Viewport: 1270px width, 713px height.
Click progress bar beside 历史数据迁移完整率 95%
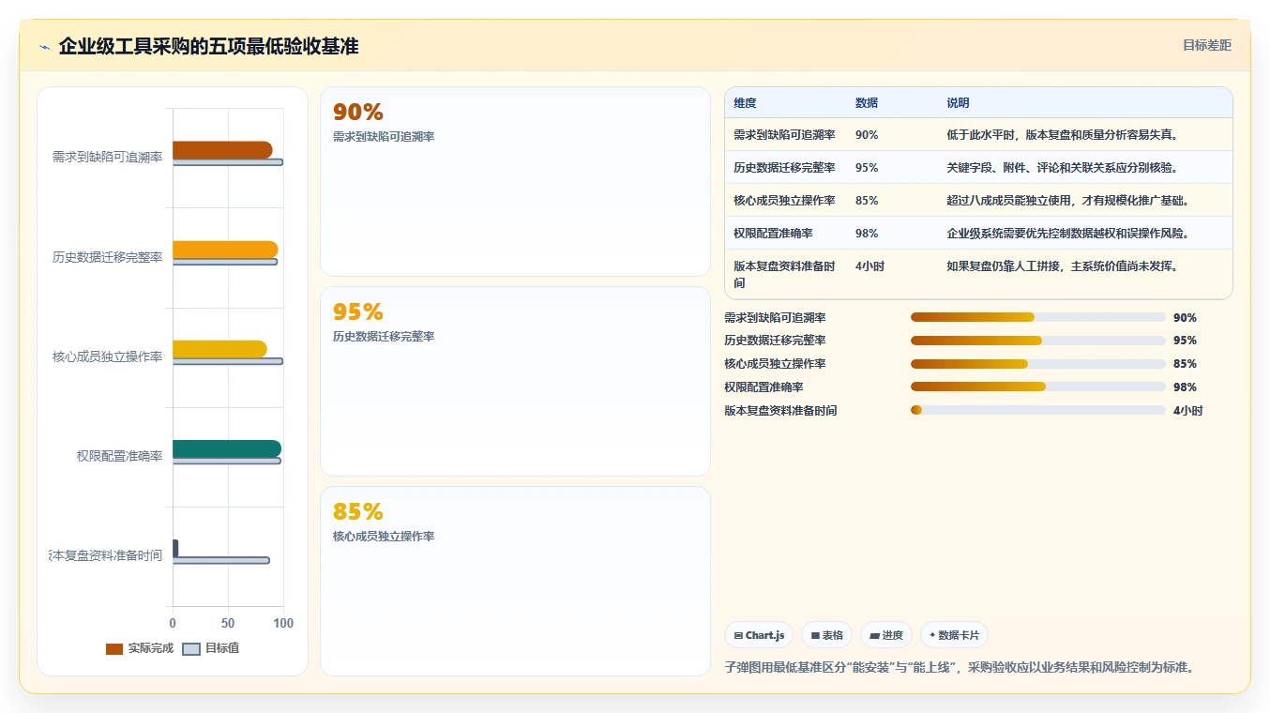coord(1037,341)
